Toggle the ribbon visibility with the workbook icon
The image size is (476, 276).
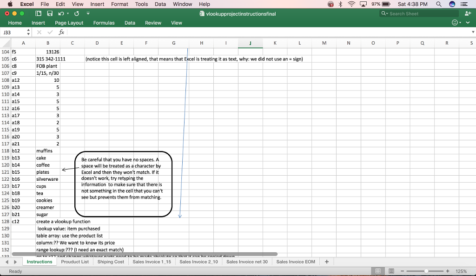pyautogui.click(x=39, y=13)
